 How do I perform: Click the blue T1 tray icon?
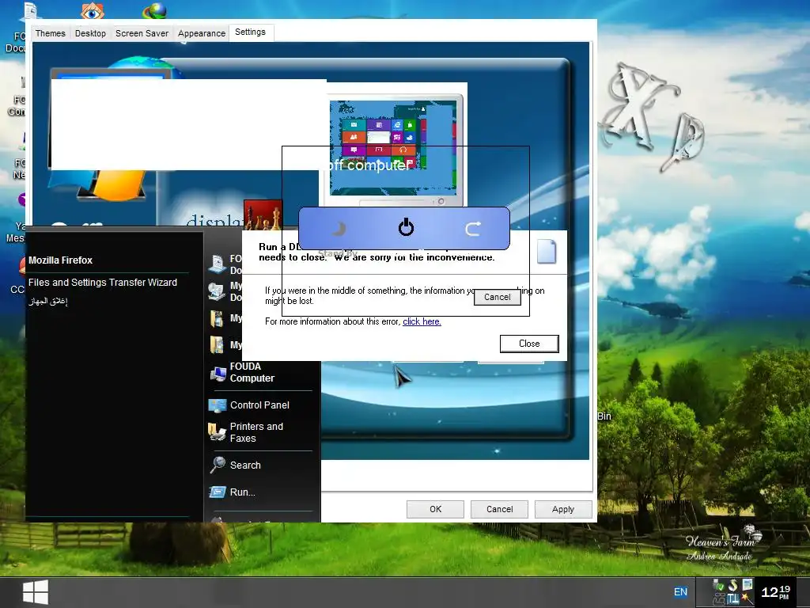pyautogui.click(x=733, y=599)
